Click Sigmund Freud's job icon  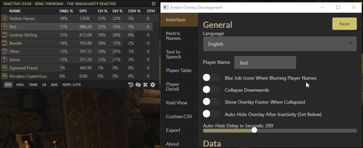click(x=4, y=68)
